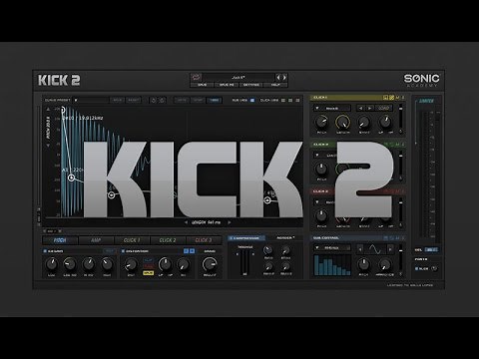
Task: Click first blue icon in Distortion header
Action: pos(187,251)
